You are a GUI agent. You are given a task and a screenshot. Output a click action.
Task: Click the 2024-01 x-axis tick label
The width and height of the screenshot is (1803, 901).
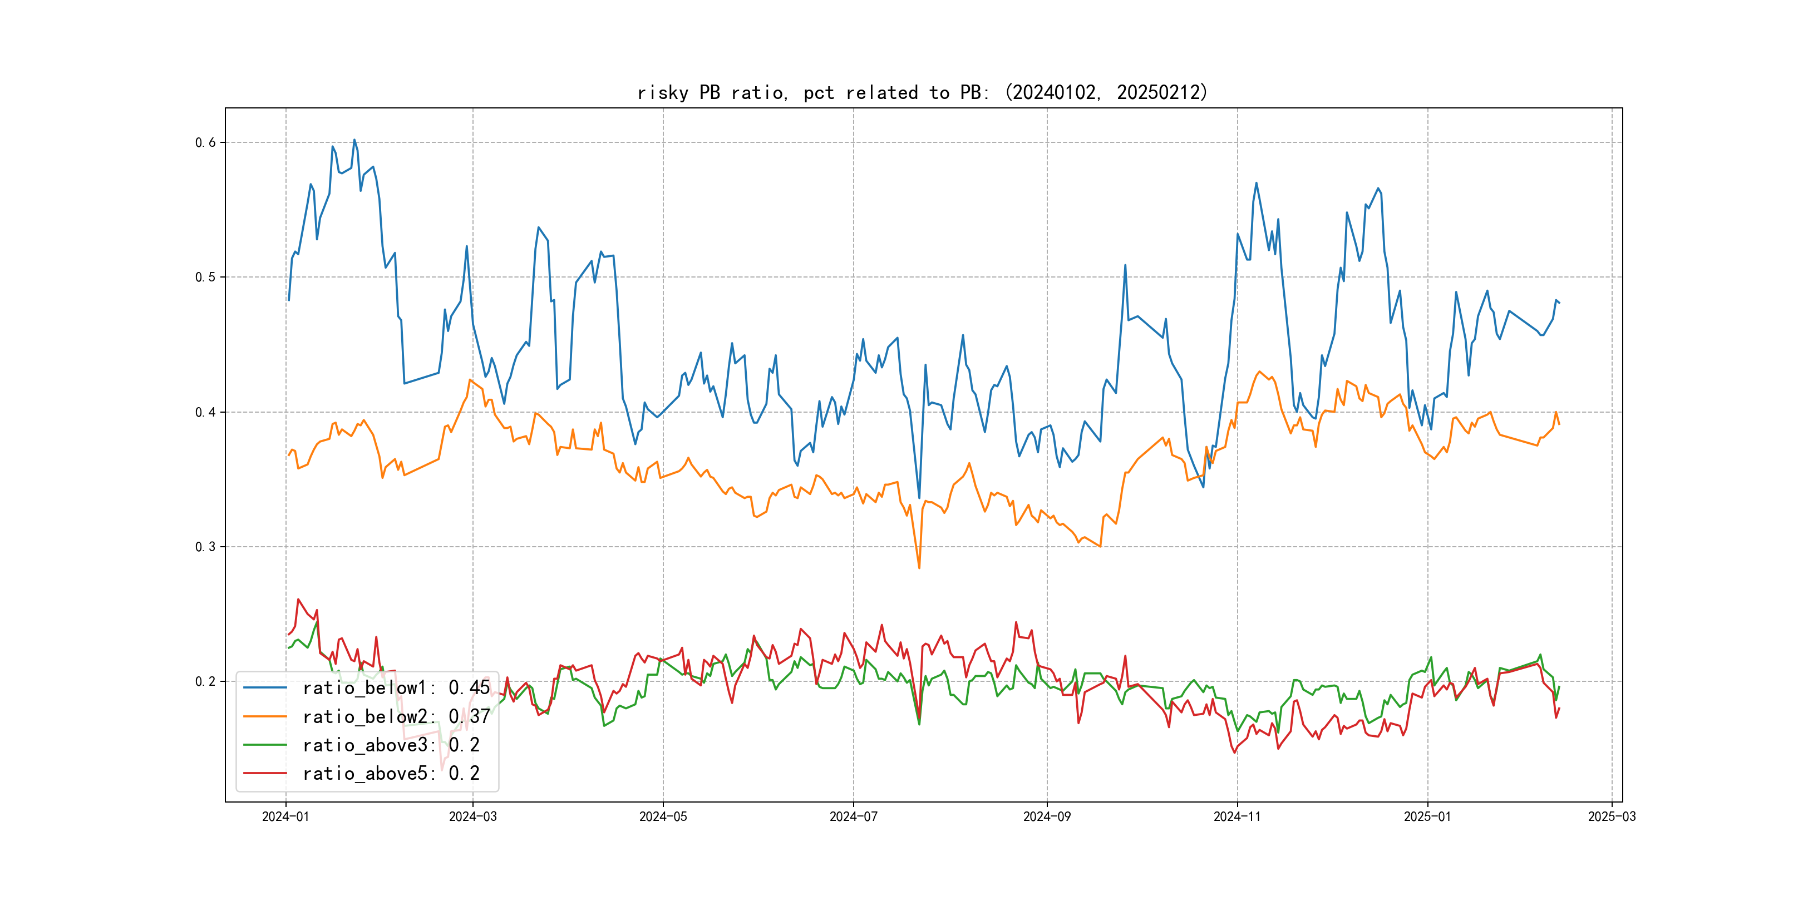(x=285, y=816)
